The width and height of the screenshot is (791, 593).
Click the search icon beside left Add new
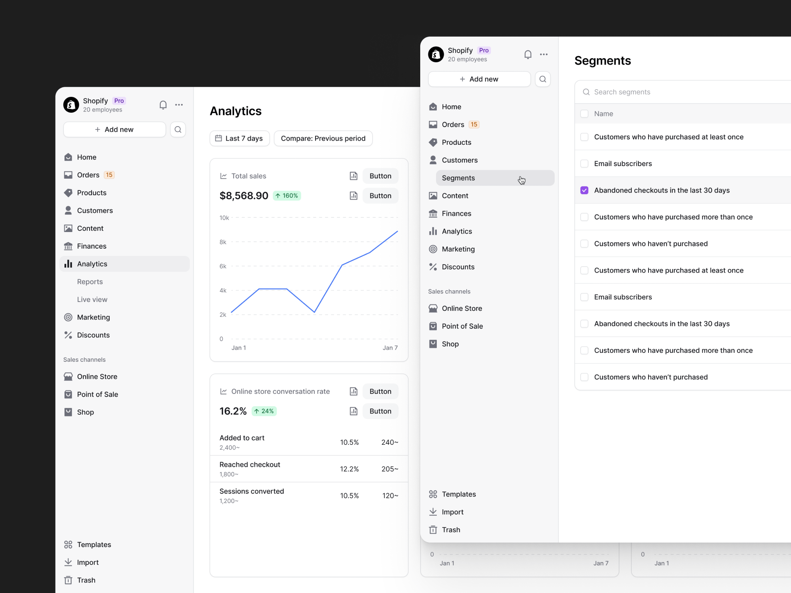(x=178, y=130)
